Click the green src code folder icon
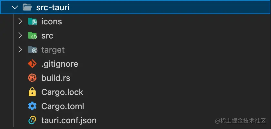This screenshot has width=271, height=129. [x=32, y=36]
